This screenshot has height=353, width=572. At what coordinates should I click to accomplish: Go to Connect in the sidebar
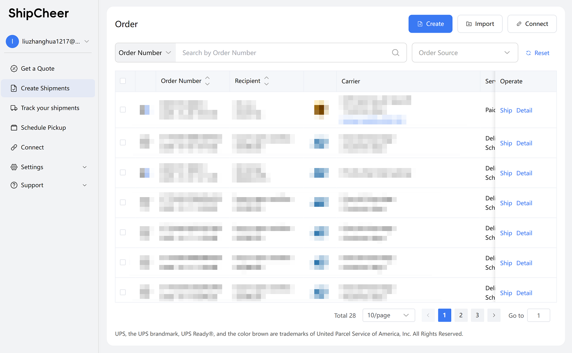pyautogui.click(x=32, y=147)
